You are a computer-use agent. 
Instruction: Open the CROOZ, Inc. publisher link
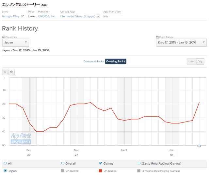pos(47,16)
